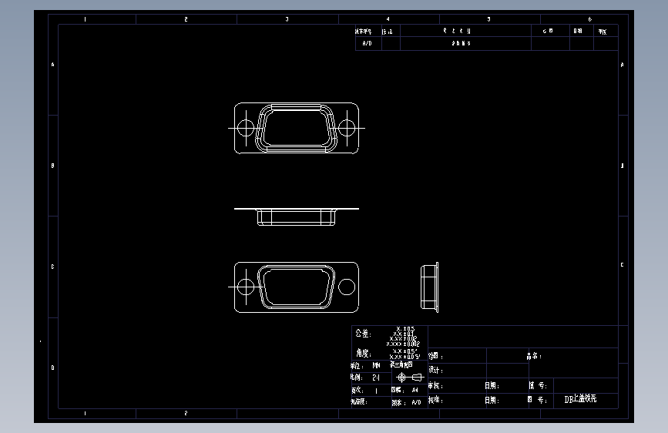Image resolution: width=668 pixels, height=433 pixels.
Task: Click the unit value MM
Action: [376, 366]
